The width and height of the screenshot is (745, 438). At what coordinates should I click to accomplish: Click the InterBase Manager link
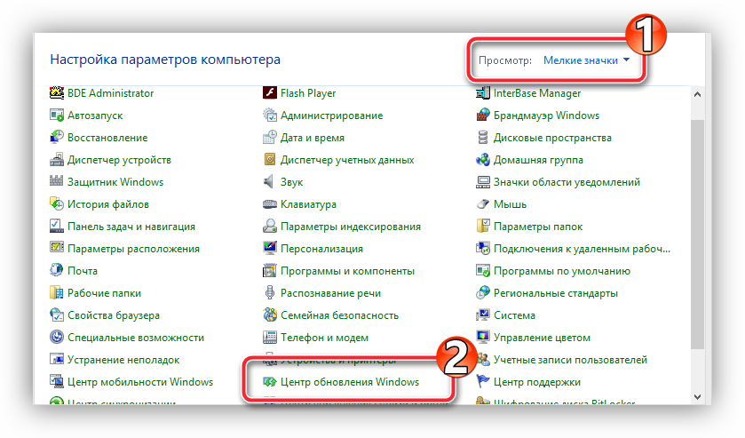[537, 93]
